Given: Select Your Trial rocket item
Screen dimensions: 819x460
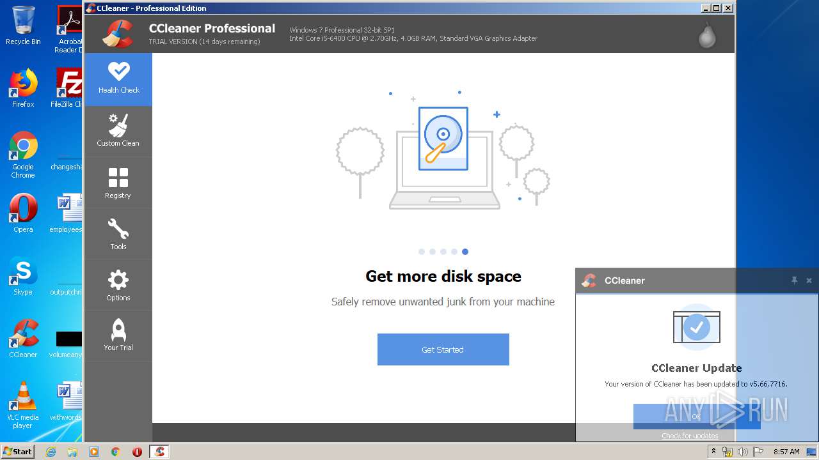Looking at the screenshot, I should pyautogui.click(x=118, y=336).
